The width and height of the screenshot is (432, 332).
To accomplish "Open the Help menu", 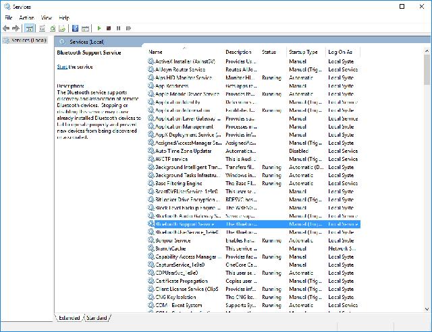I will (64, 18).
